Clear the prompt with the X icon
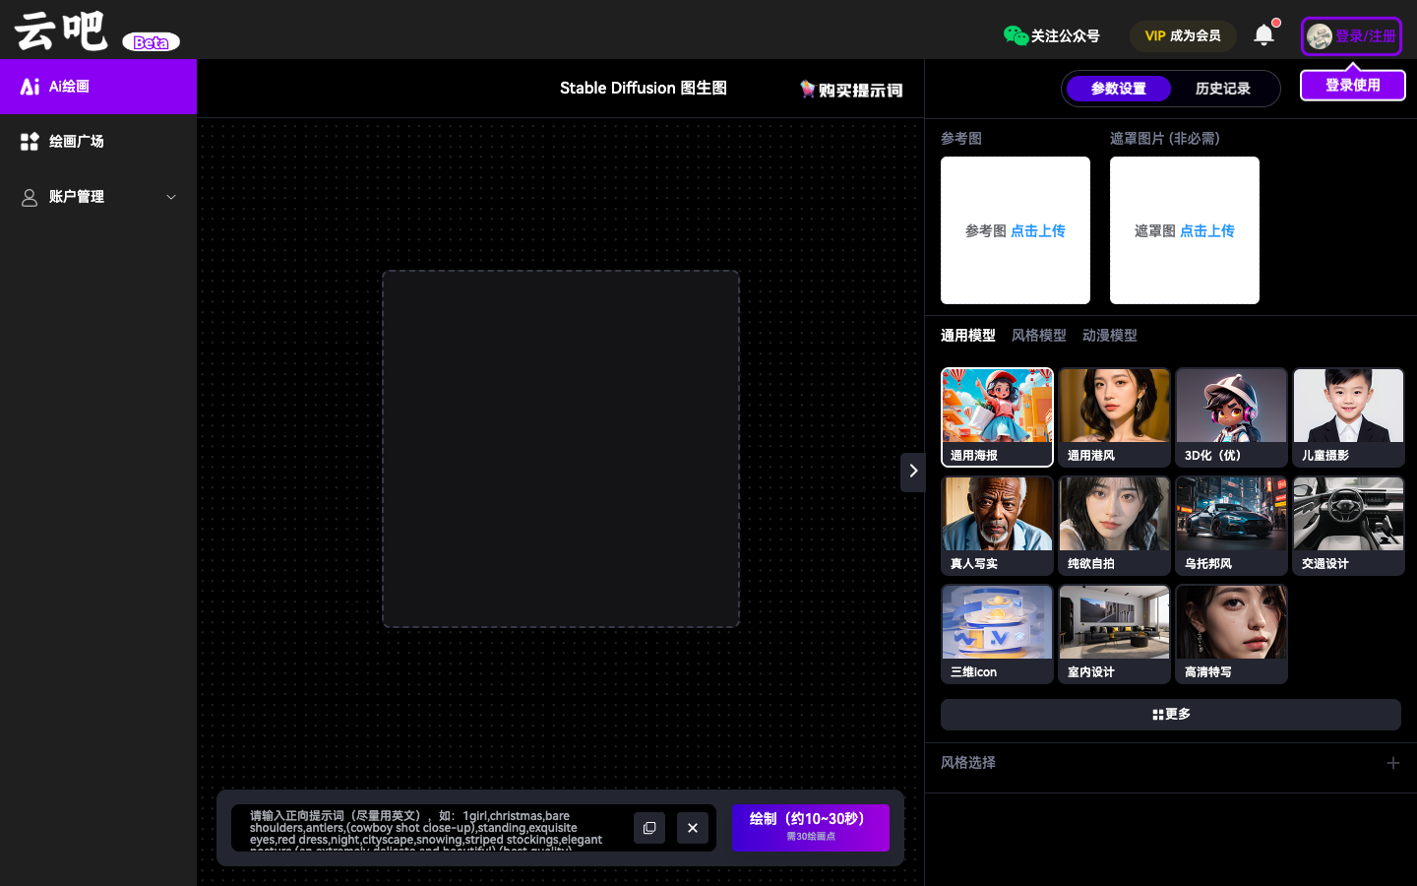 [x=693, y=828]
